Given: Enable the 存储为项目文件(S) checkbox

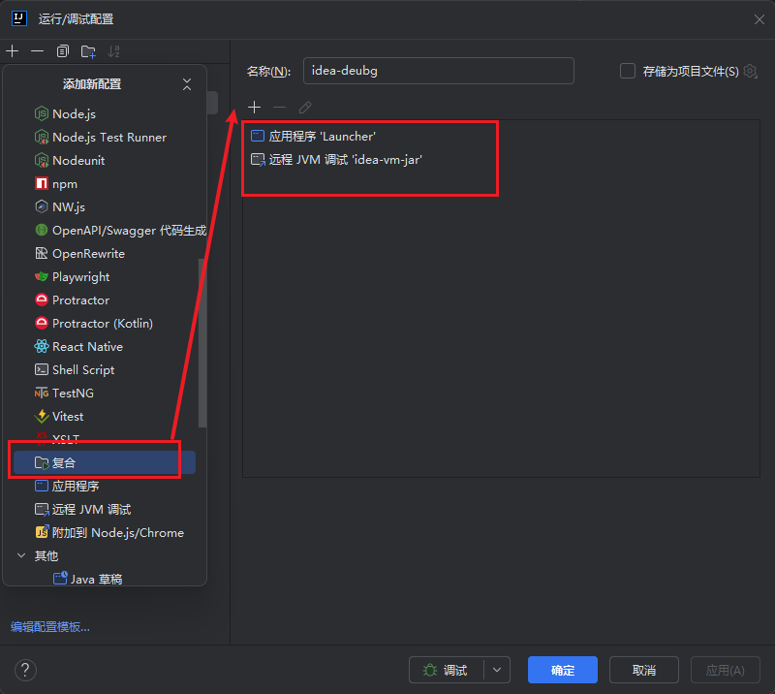Looking at the screenshot, I should [627, 71].
